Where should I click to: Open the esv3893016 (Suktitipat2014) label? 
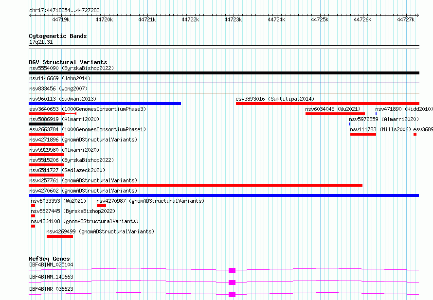click(x=275, y=99)
